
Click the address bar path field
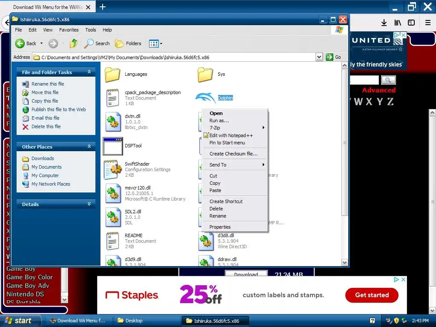click(174, 57)
